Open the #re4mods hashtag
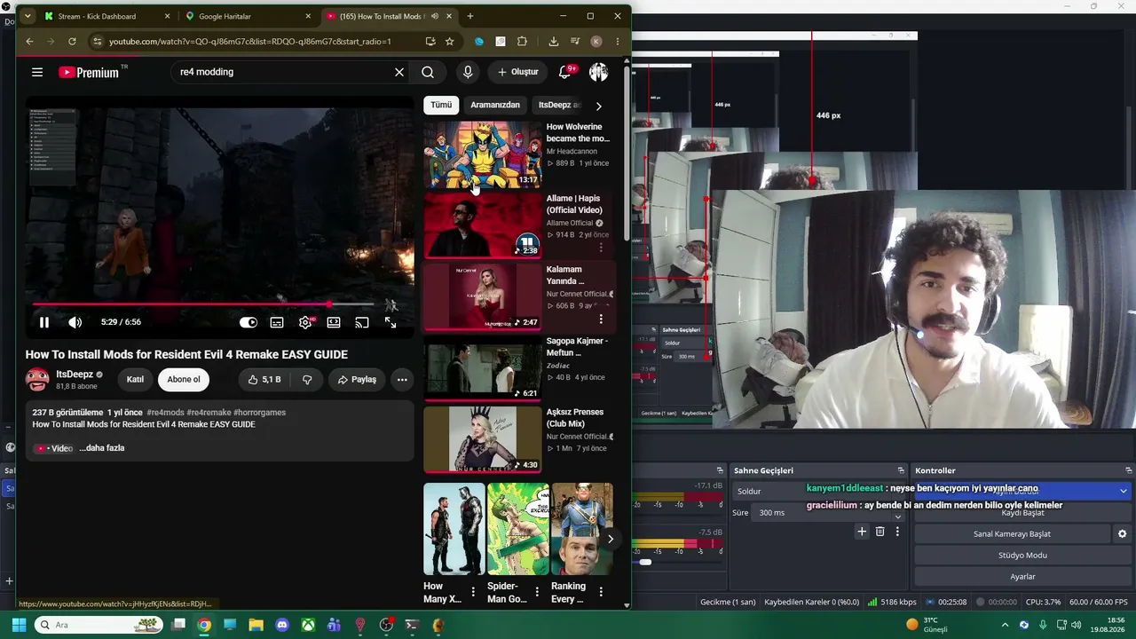Screen dimensions: 1136x639 (x=165, y=413)
